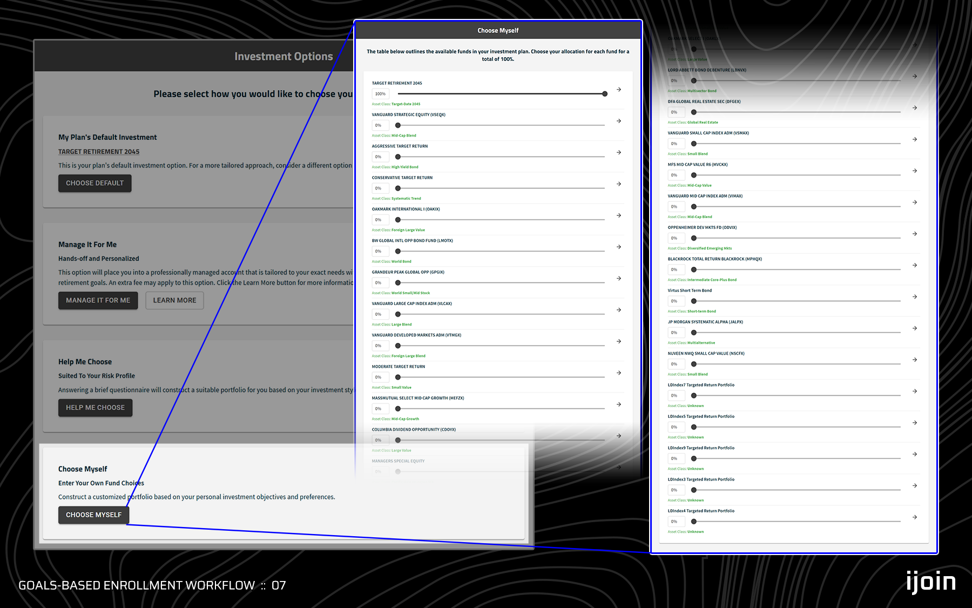Click the JP Morgan Systematic Alpha slider handle
Screen dimensions: 972x608
click(694, 333)
